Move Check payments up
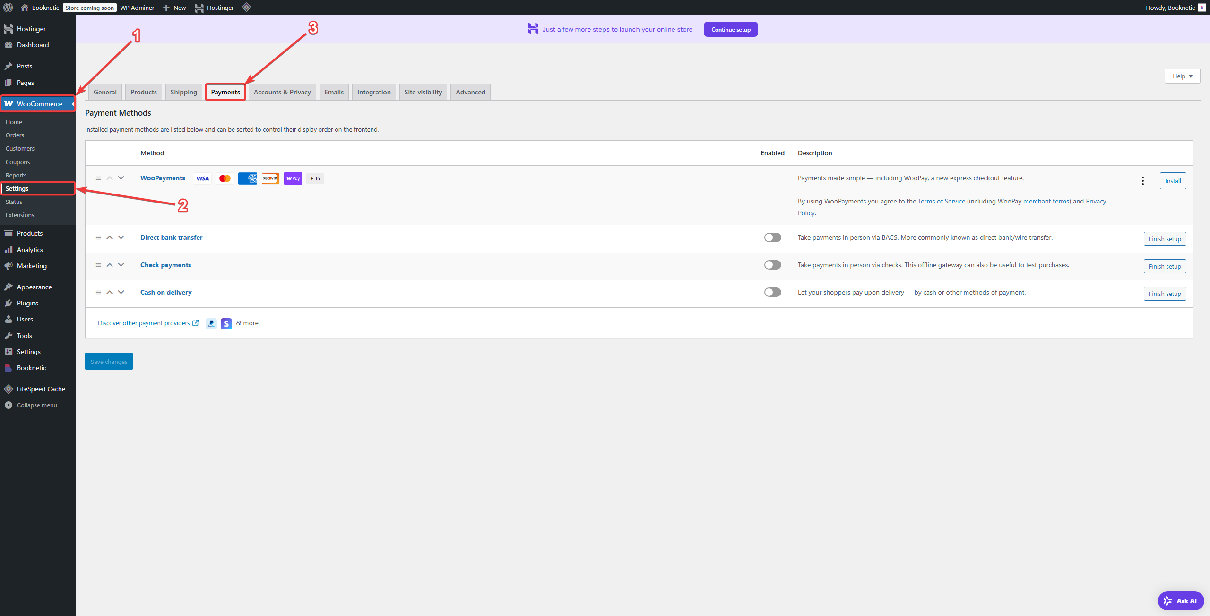This screenshot has width=1210, height=616. click(x=110, y=265)
